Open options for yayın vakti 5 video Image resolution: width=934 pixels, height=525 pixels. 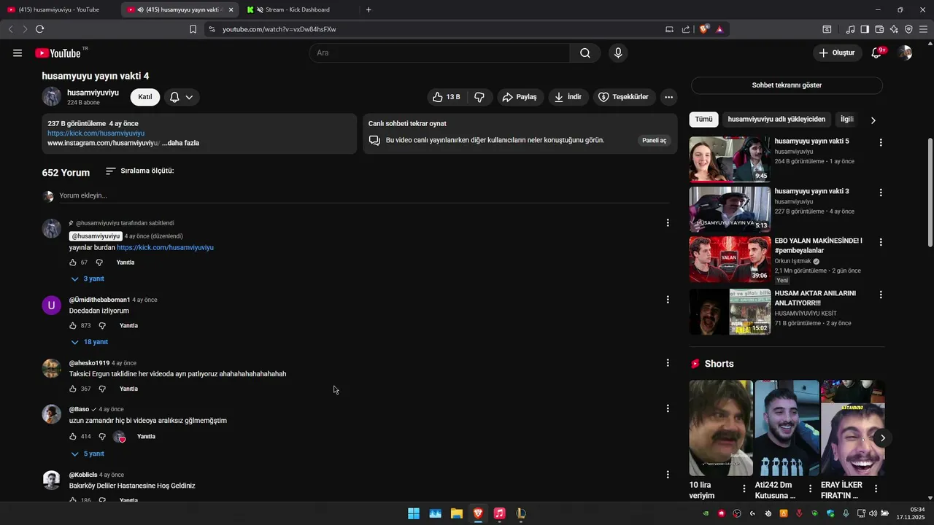point(881,143)
